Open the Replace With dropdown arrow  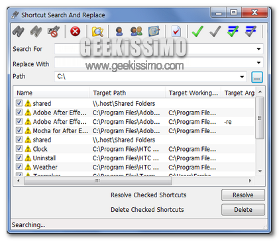(258, 63)
